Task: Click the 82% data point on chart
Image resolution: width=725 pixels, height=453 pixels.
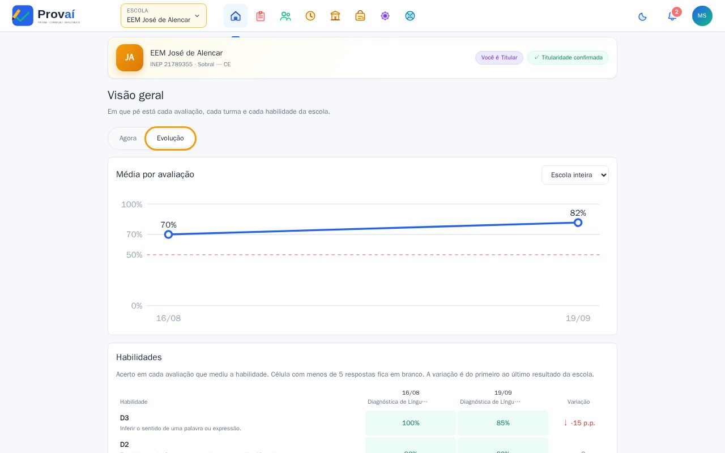Action: [578, 223]
